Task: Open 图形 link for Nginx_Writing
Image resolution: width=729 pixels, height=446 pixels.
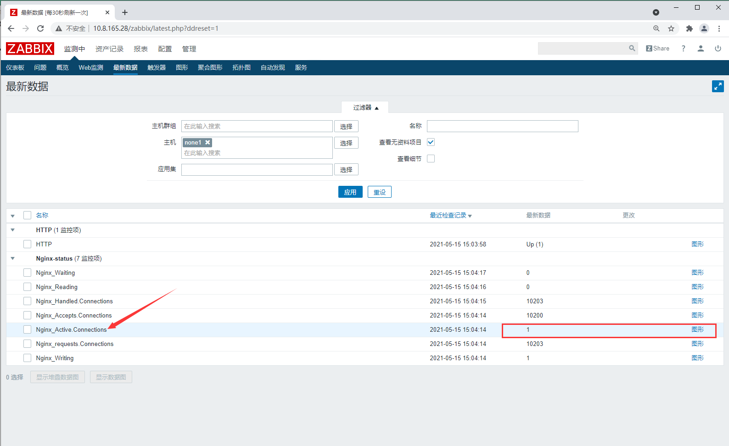Action: tap(697, 358)
